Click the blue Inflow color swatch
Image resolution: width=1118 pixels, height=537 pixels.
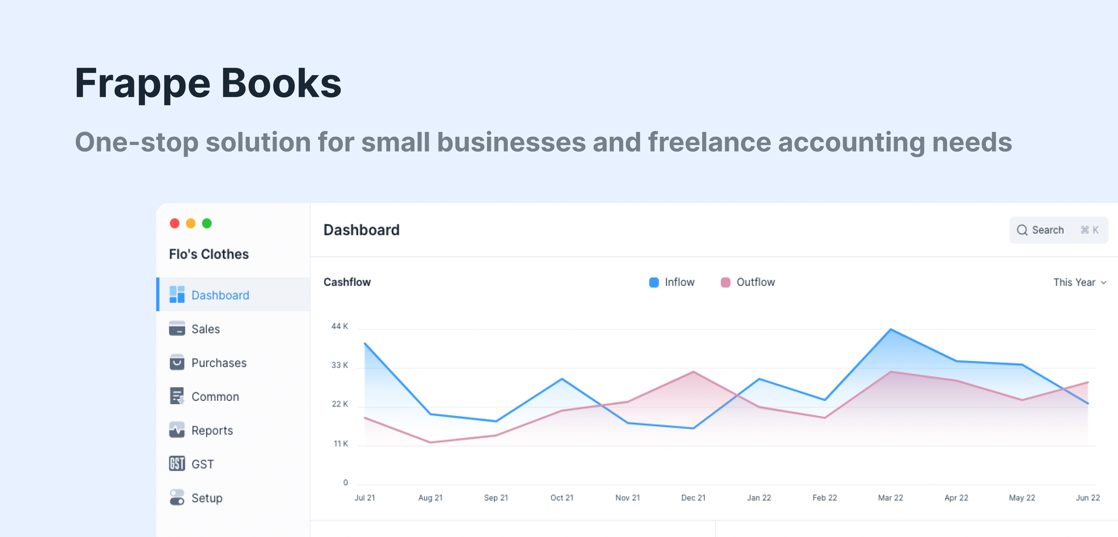pos(653,282)
